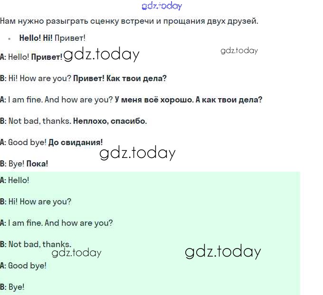
Task: Click the intro sentence starting with "Нам нужно разыграть"
Action: click(129, 21)
